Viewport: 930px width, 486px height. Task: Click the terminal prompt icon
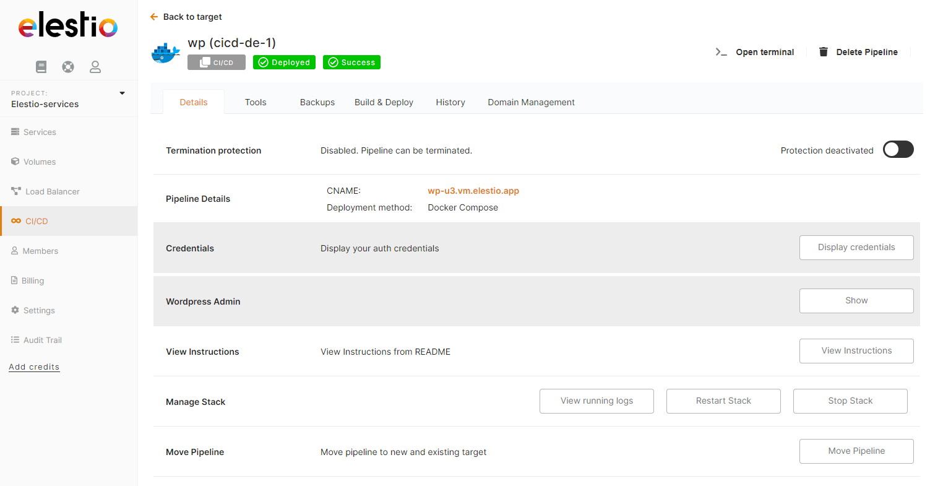[x=721, y=52]
